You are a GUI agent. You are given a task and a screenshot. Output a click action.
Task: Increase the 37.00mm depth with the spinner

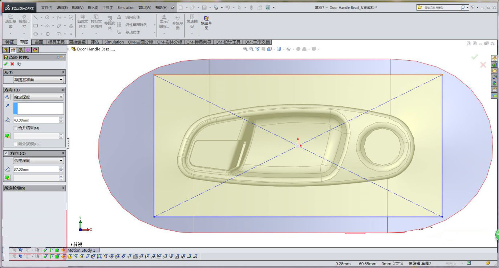click(61, 168)
